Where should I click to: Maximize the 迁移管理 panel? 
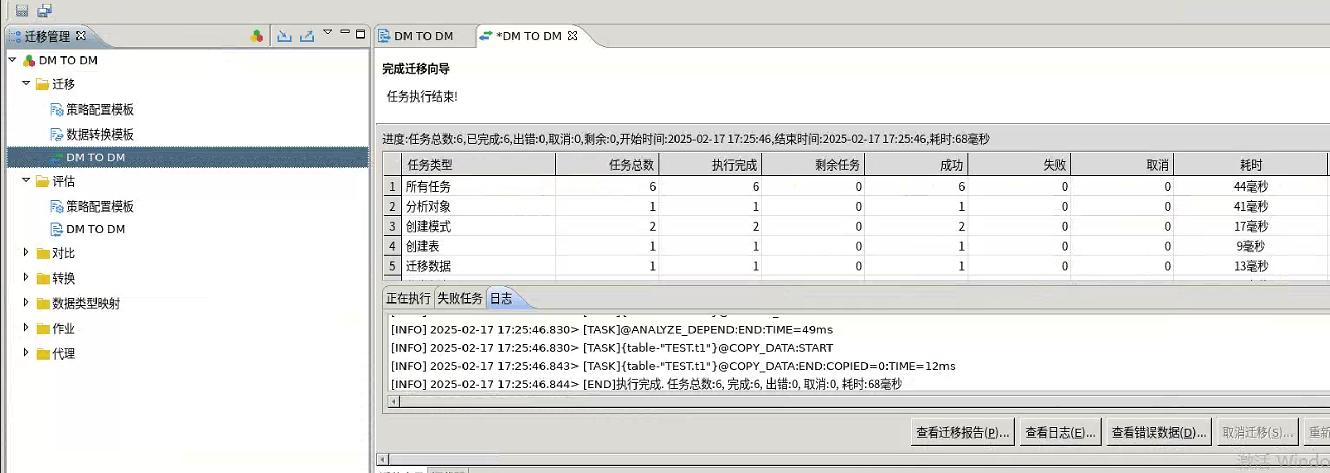point(360,34)
